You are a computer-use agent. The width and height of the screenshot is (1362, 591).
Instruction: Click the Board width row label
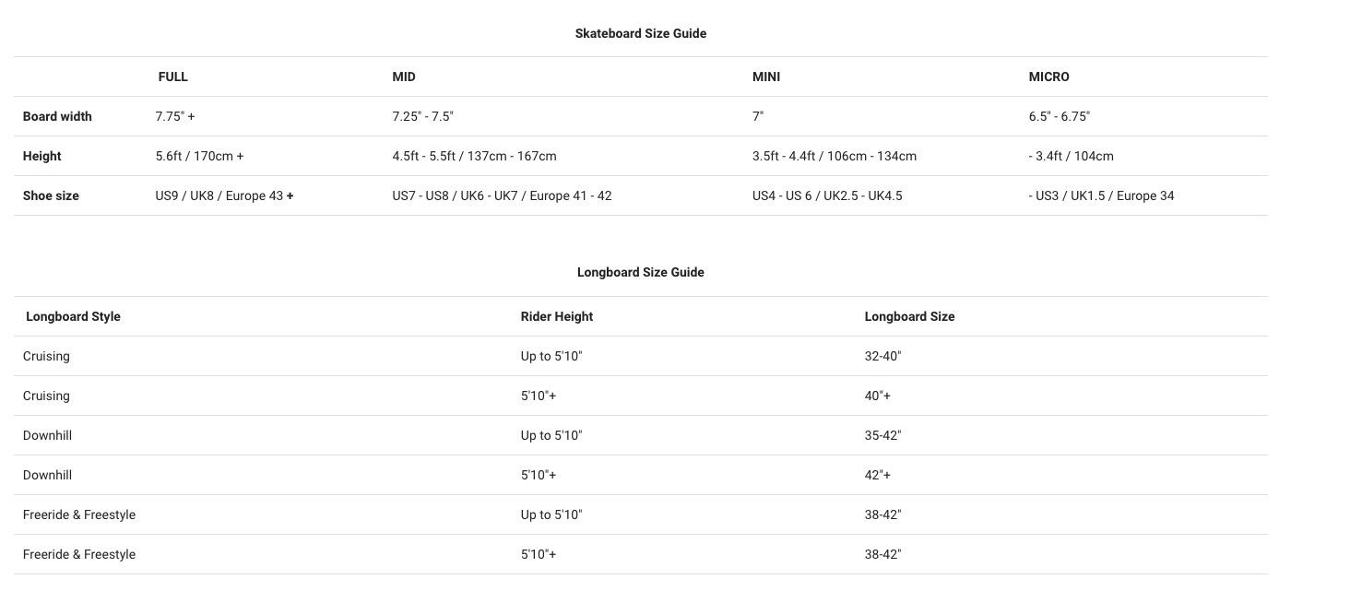tap(57, 116)
